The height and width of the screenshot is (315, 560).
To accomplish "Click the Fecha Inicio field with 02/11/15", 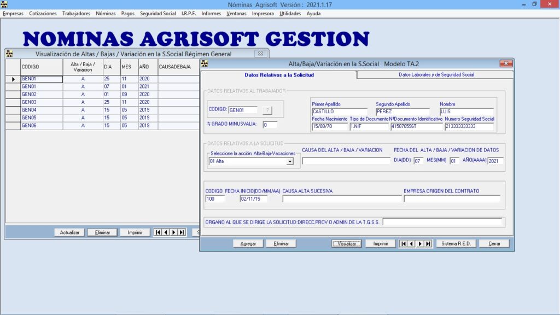I will (x=254, y=199).
